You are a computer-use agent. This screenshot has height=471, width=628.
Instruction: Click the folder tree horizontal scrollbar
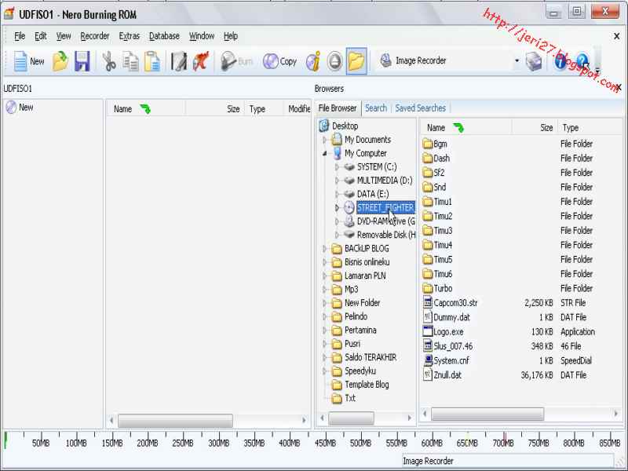point(351,418)
